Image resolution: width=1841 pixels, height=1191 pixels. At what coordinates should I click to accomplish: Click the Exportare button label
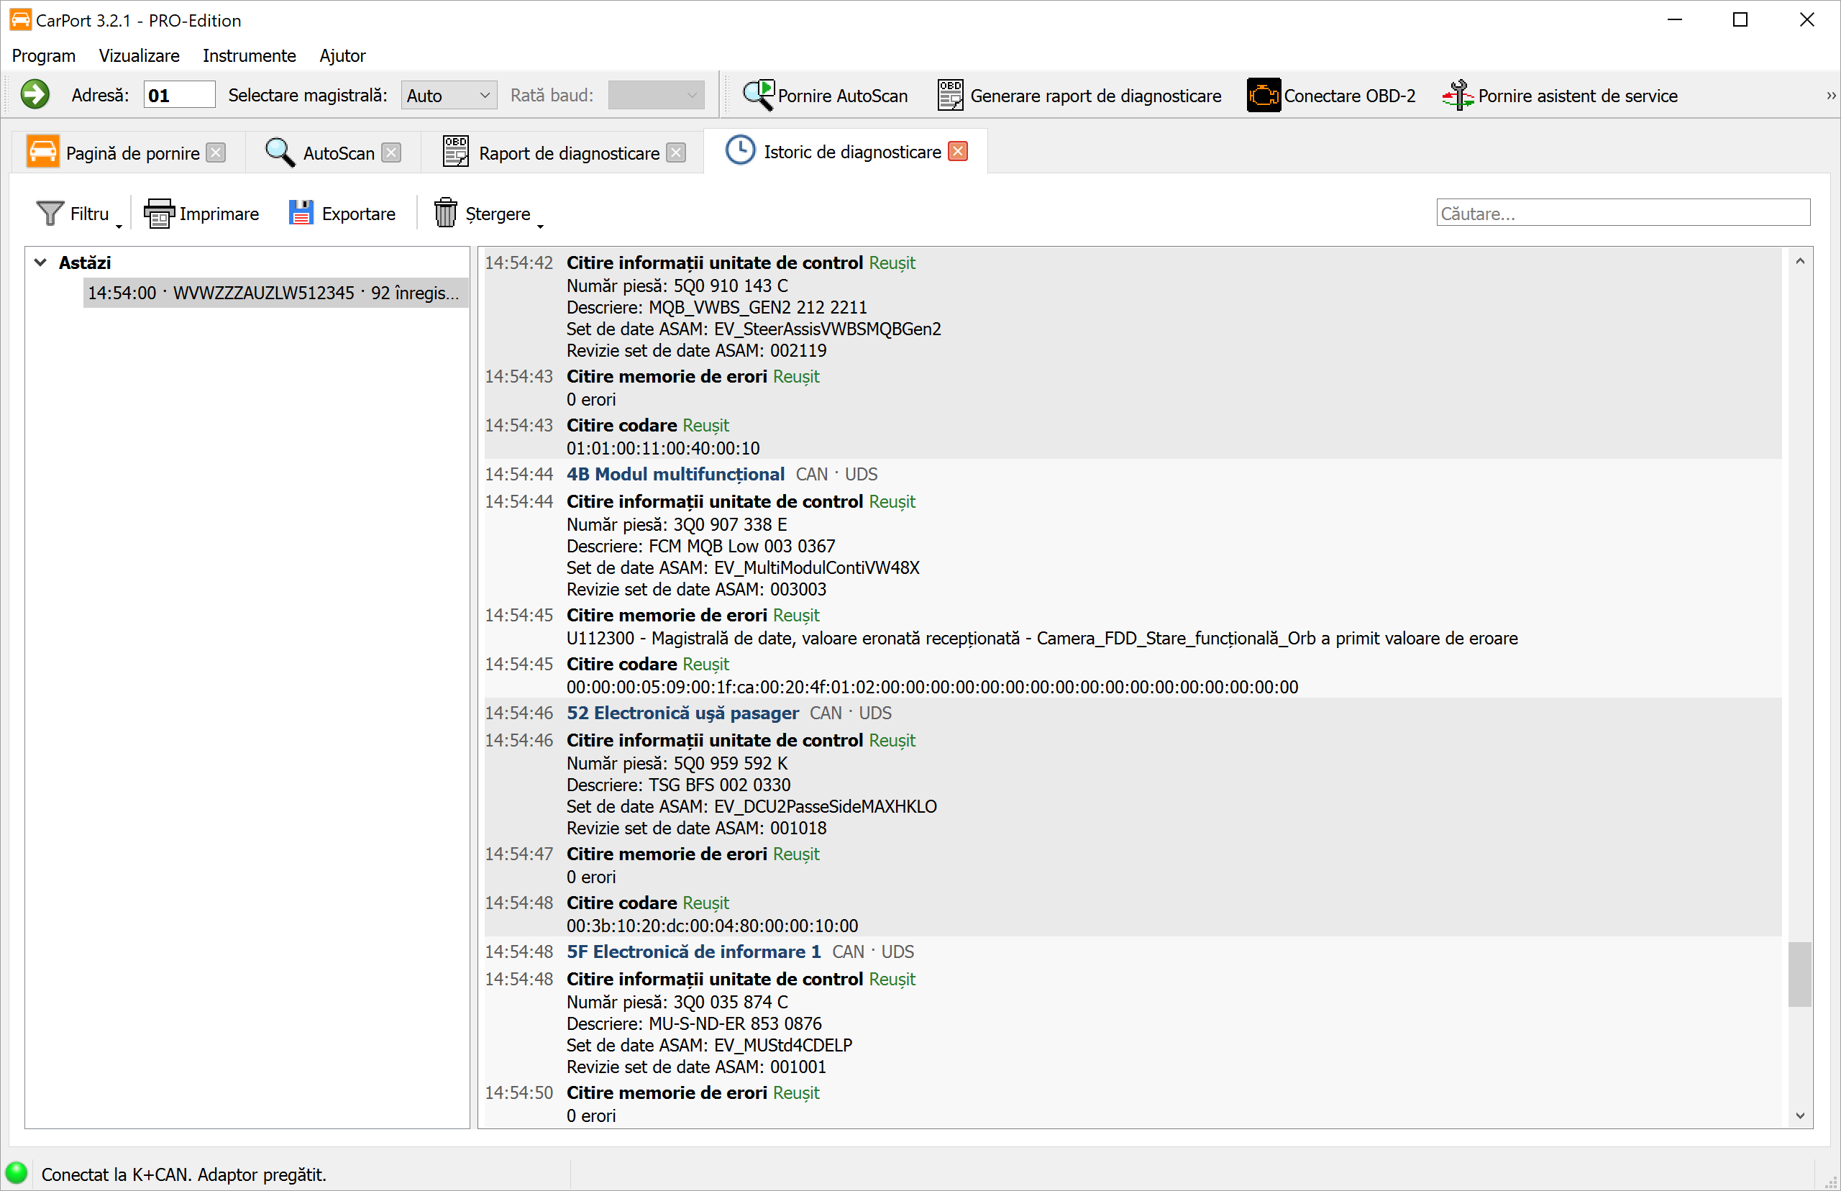point(359,214)
